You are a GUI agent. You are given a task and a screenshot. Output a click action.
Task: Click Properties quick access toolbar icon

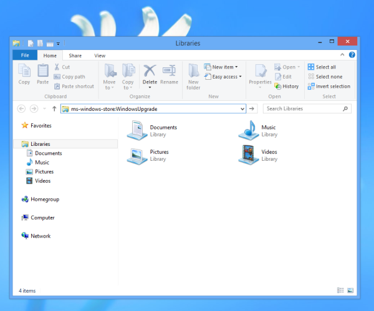coord(31,43)
